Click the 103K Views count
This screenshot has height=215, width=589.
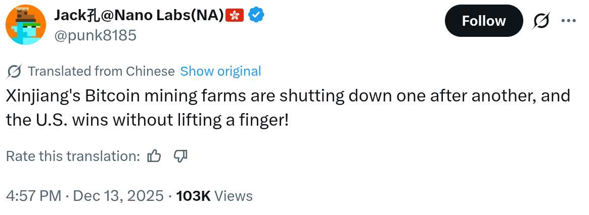pos(214,196)
